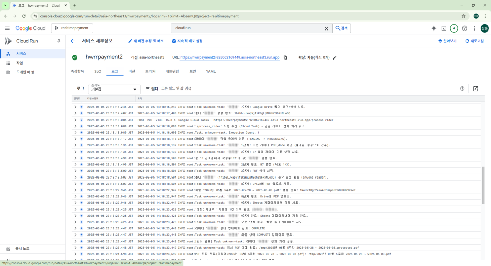Switch to the 트리거 tab
The width and height of the screenshot is (491, 266).
tap(150, 71)
